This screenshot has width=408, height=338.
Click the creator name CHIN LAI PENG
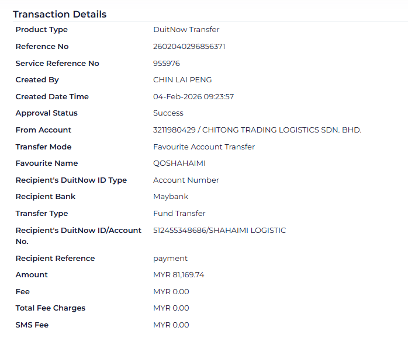182,80
